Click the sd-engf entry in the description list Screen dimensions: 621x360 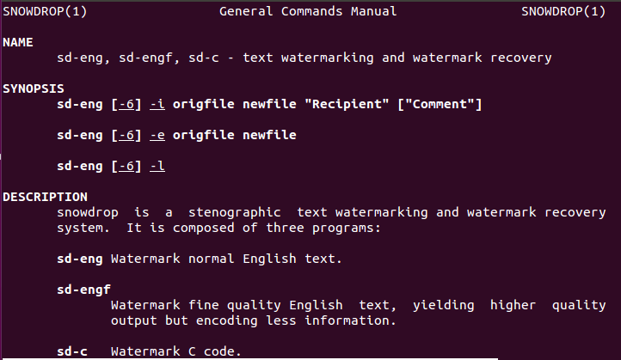tap(83, 290)
